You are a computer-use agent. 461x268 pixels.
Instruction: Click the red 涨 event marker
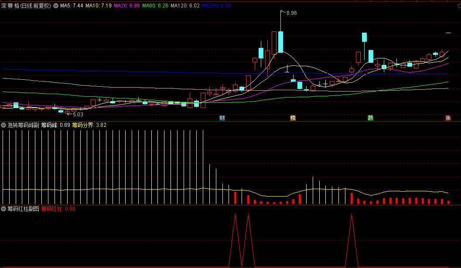pos(448,118)
